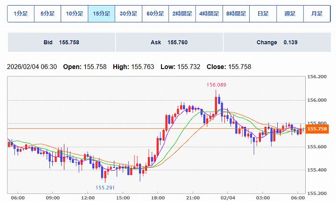Switch to the 日足 daily chart

click(263, 14)
